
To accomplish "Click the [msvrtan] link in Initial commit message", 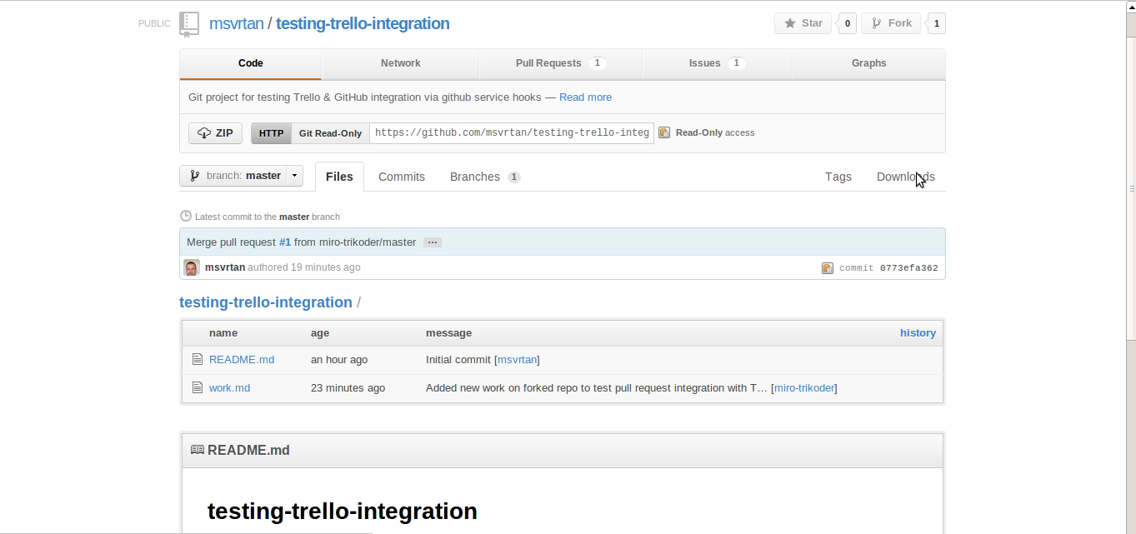I will tap(517, 360).
